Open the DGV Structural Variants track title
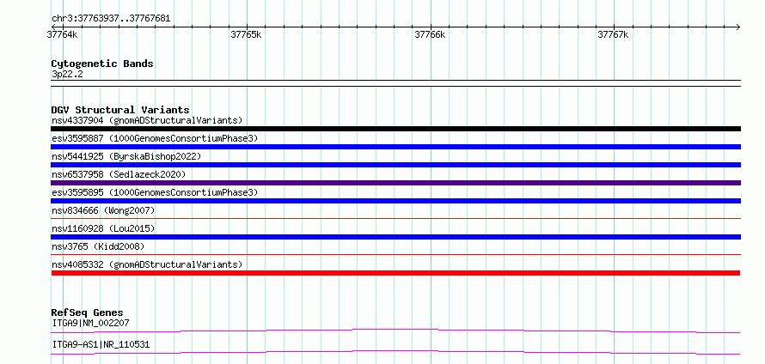765x364 pixels. click(120, 110)
